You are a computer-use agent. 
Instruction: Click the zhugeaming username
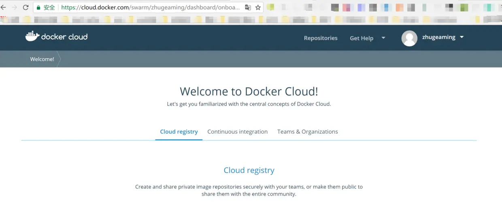[x=439, y=37]
